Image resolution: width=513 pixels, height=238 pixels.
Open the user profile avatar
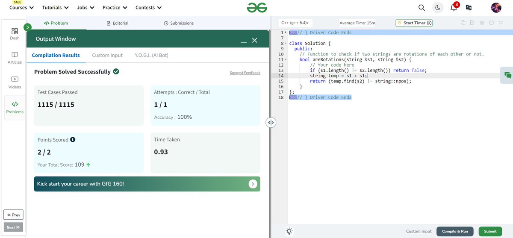tap(496, 8)
